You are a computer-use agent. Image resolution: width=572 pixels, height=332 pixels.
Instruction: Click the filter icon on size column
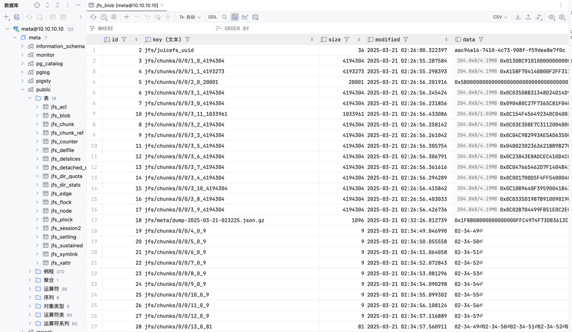tap(346, 39)
